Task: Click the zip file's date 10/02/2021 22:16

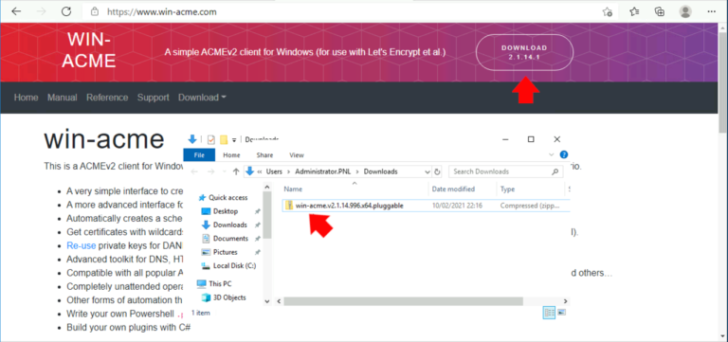Action: 457,206
